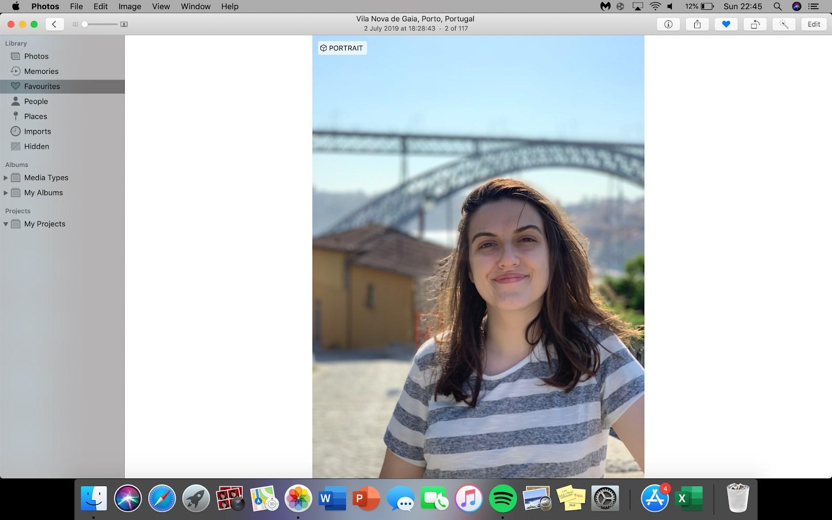Open Photo Booth from the Dock
The width and height of the screenshot is (832, 520).
[x=230, y=499]
